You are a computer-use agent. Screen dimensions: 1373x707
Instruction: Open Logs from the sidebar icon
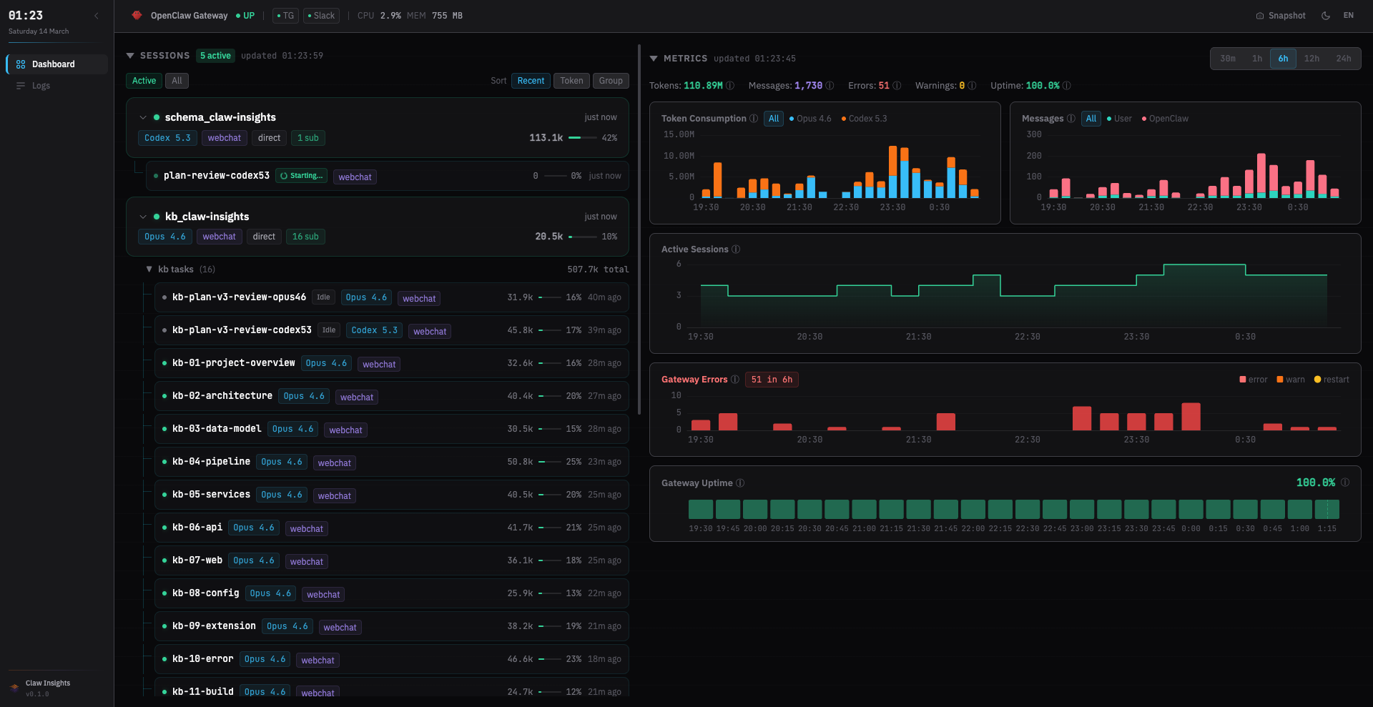pos(21,86)
